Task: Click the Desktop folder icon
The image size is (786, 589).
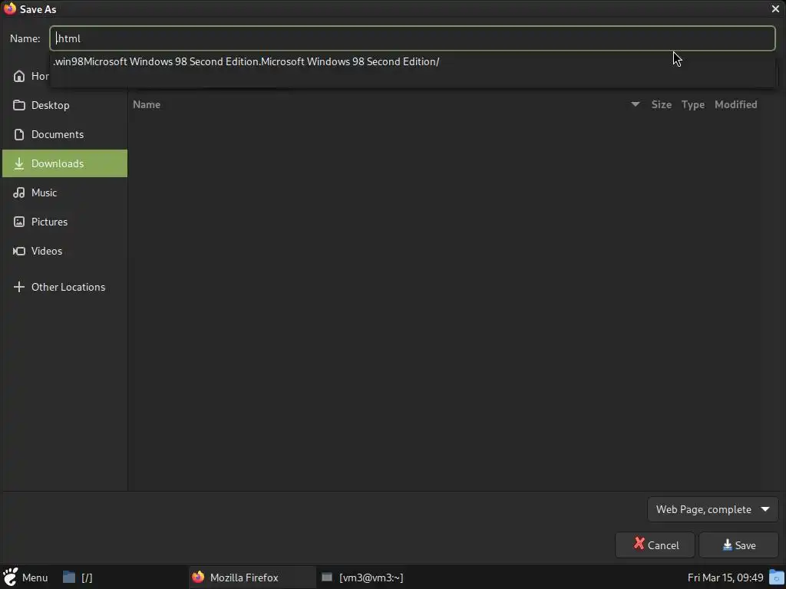Action: tap(19, 105)
